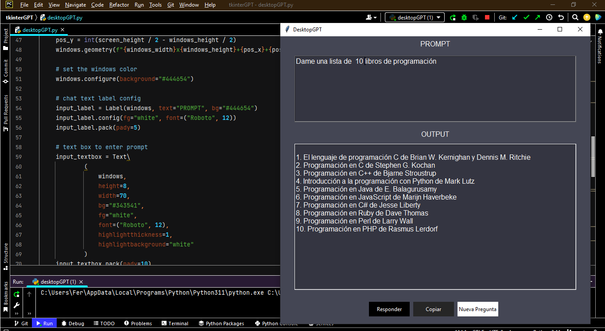Open desktopGPT (1) run configuration dropdown
The height and width of the screenshot is (331, 605).
pyautogui.click(x=415, y=18)
